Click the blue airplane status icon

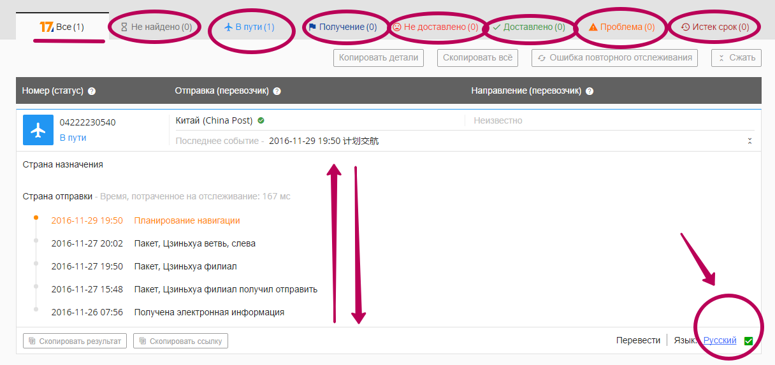[38, 130]
